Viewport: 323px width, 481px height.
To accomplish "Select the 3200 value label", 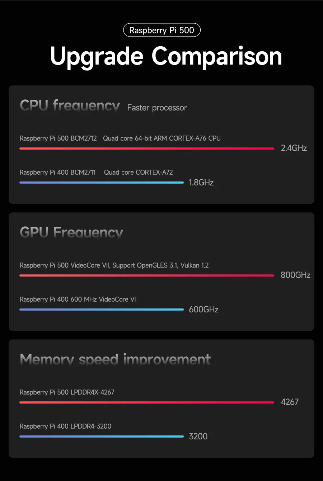I will (x=198, y=437).
